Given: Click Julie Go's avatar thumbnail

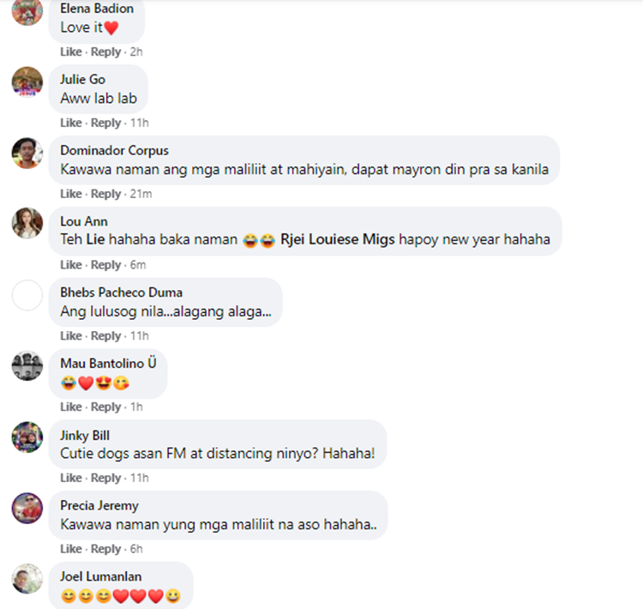Looking at the screenshot, I should pyautogui.click(x=27, y=81).
